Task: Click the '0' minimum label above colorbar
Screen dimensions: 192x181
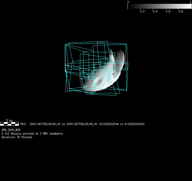Action: pos(128,2)
